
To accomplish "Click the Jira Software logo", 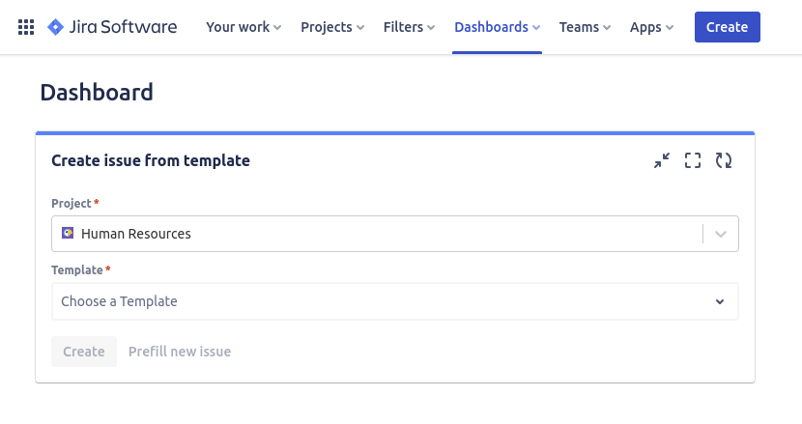I will pos(112,27).
